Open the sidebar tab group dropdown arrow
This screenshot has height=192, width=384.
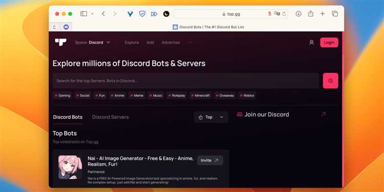tap(92, 14)
